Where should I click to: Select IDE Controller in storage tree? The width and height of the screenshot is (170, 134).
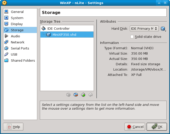[67, 29]
